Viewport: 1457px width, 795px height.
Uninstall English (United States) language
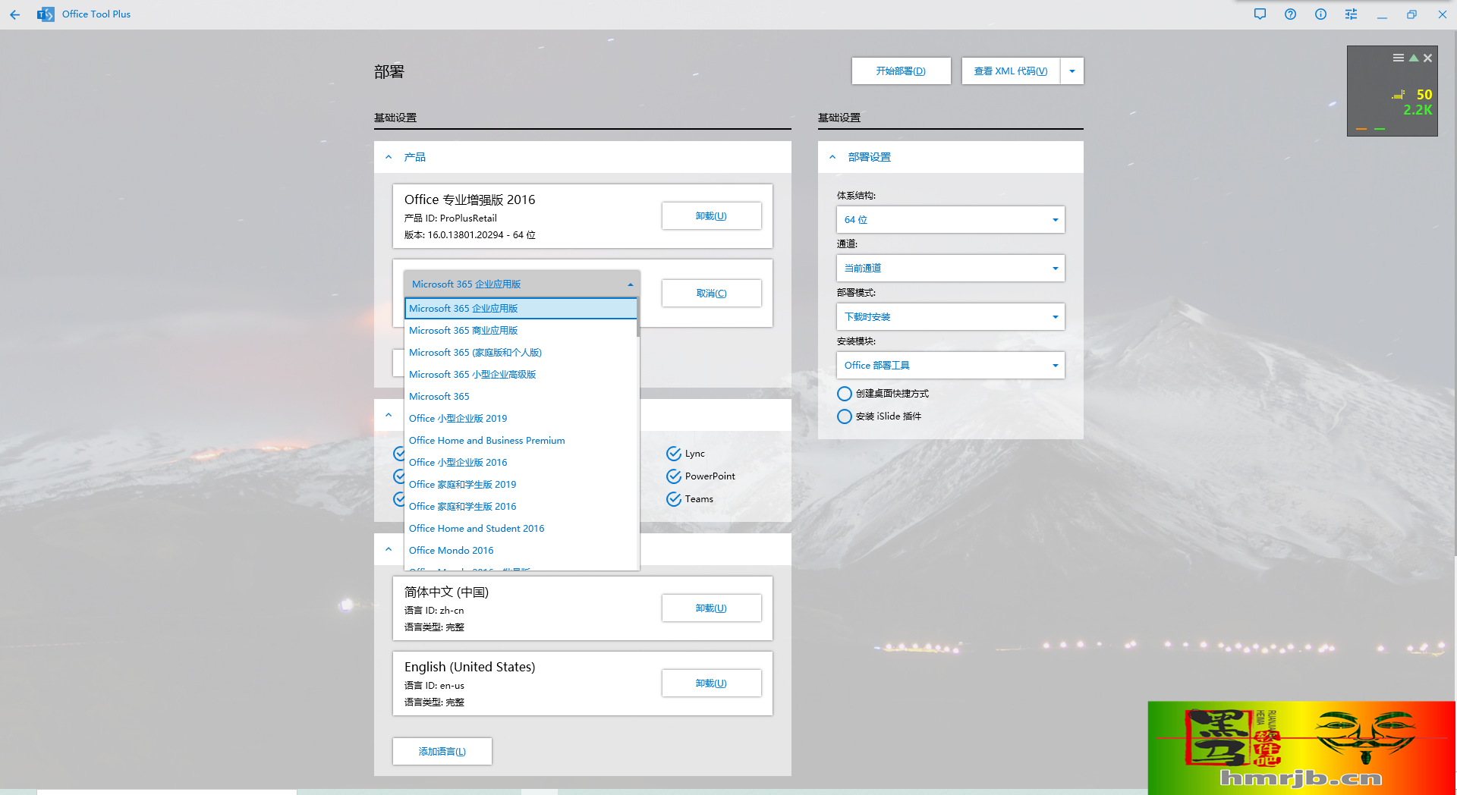point(711,683)
